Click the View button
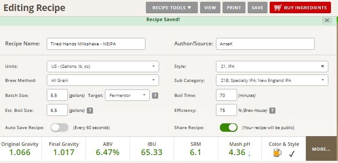This screenshot has height=163, width=338. pyautogui.click(x=210, y=8)
